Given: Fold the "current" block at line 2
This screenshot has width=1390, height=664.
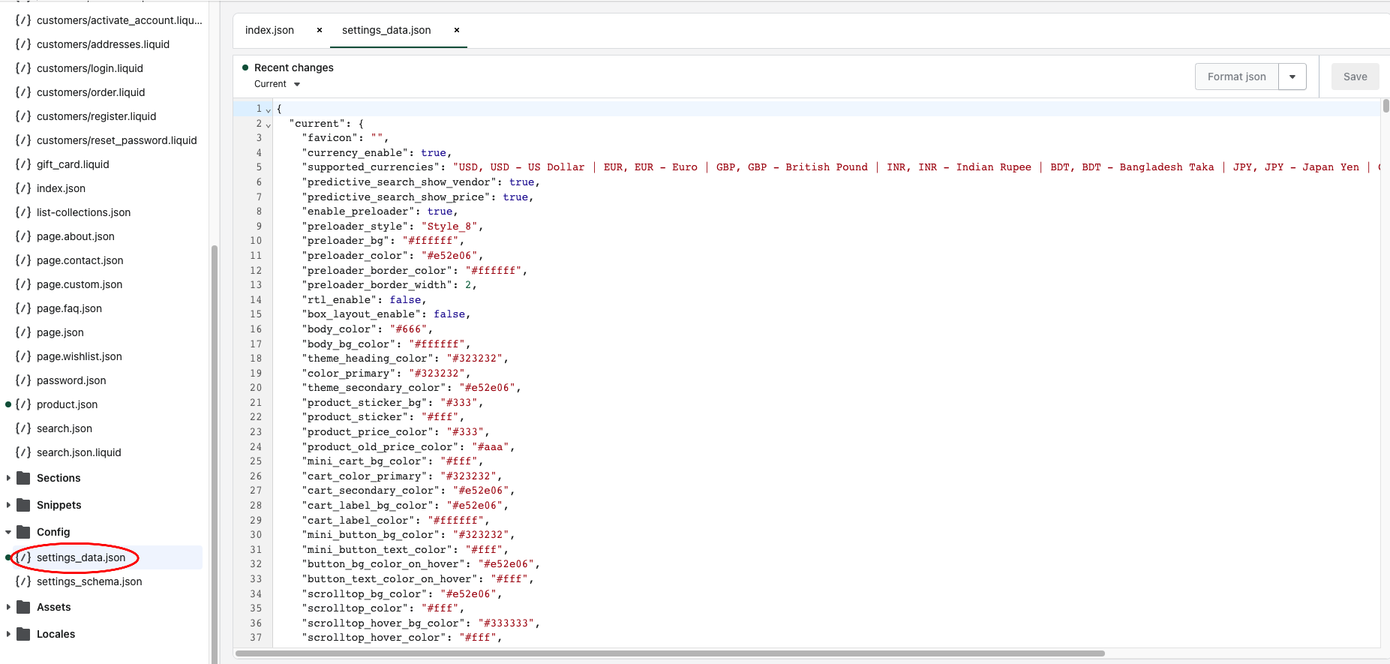Looking at the screenshot, I should [269, 125].
